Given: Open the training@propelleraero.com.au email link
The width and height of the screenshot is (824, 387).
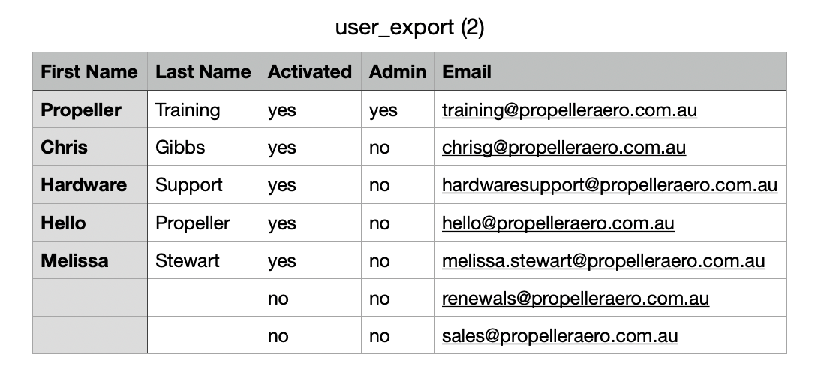Looking at the screenshot, I should pos(569,110).
